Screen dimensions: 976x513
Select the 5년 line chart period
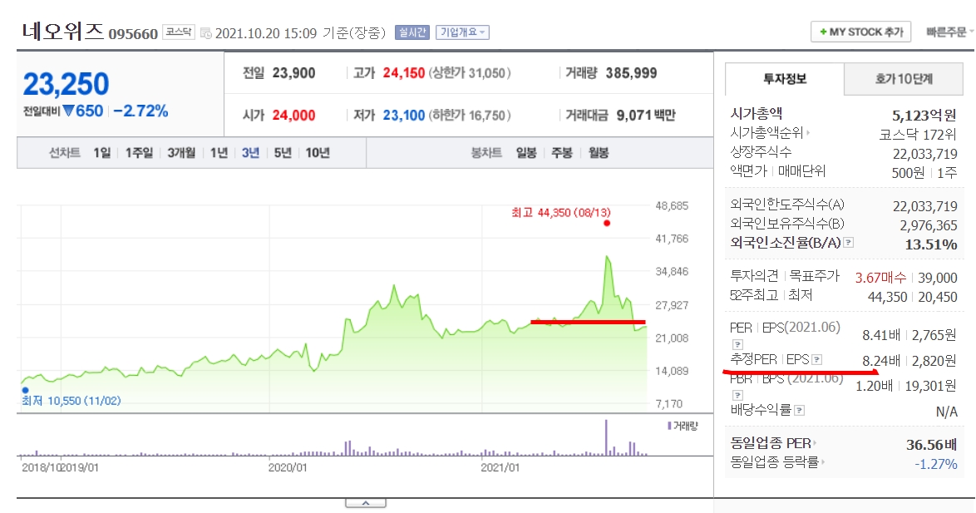283,152
